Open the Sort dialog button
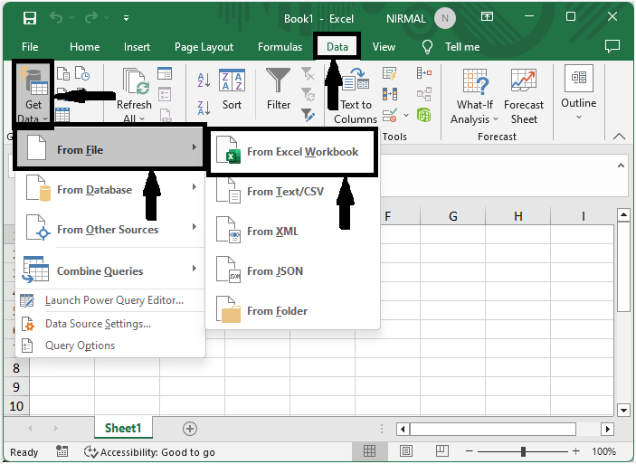 click(232, 90)
